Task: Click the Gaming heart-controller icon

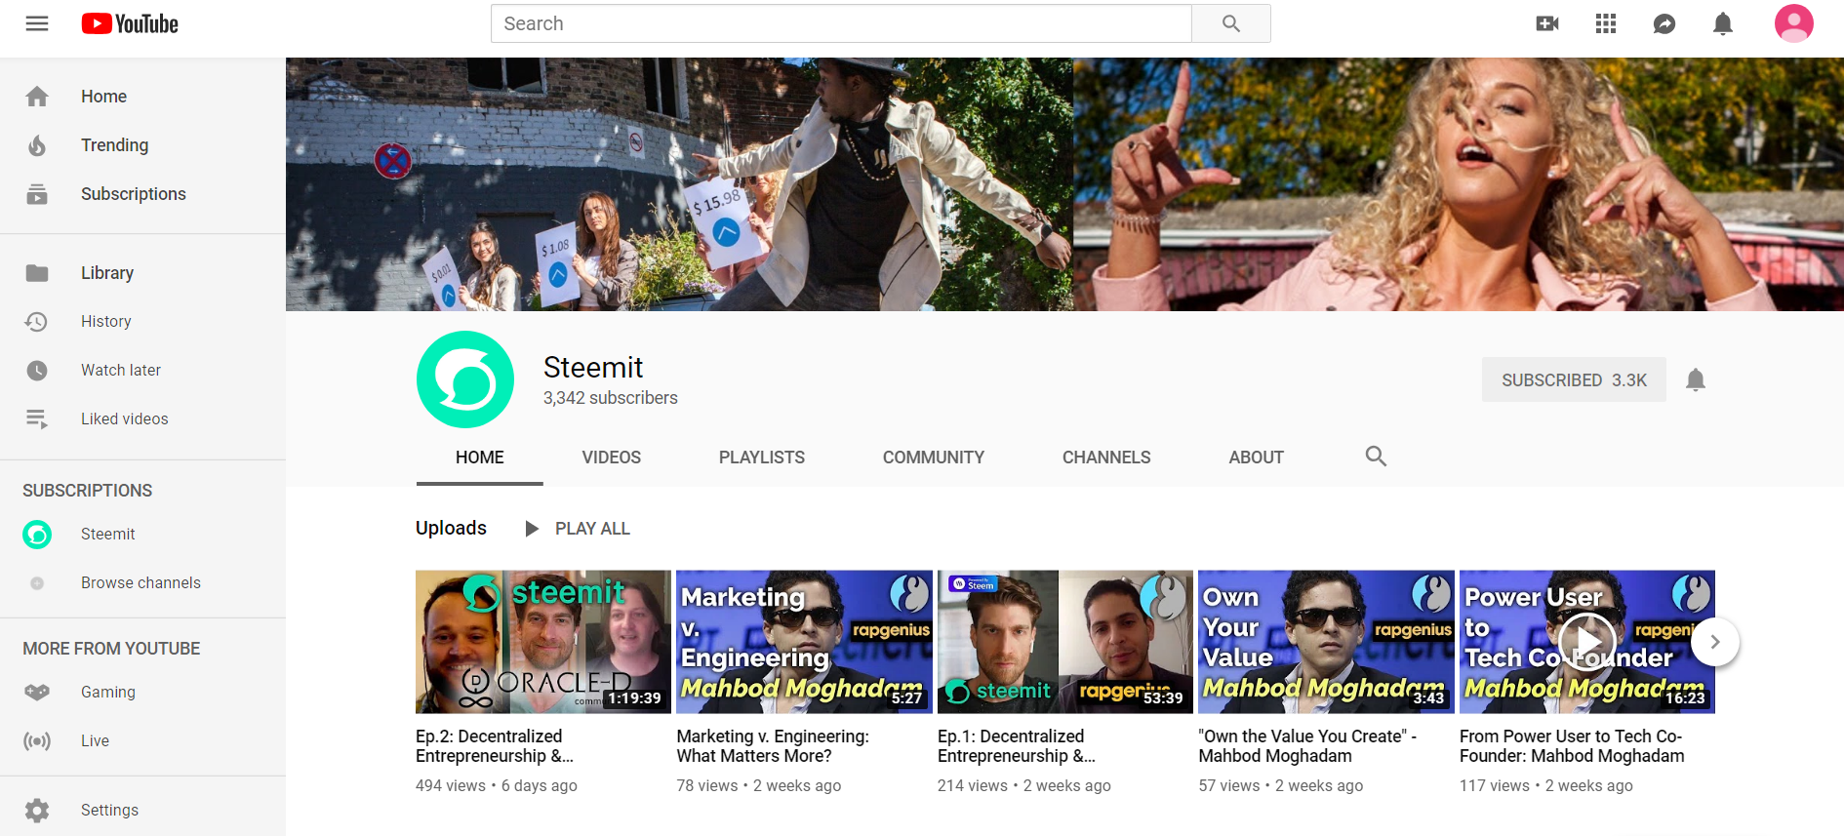Action: [37, 692]
